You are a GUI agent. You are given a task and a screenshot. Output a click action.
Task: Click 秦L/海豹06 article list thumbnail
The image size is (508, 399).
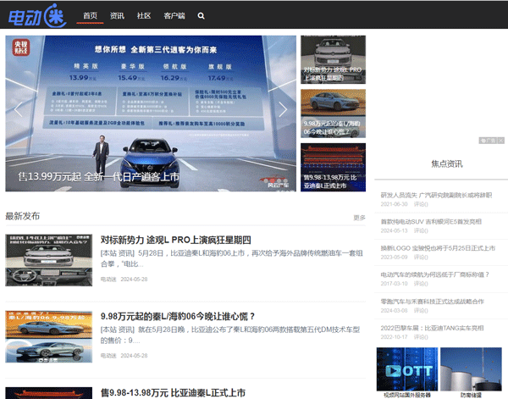coord(48,336)
